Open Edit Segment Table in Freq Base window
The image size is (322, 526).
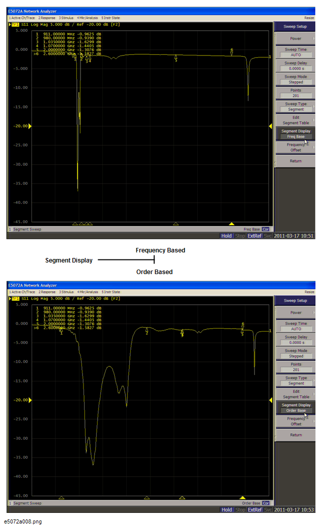(x=295, y=120)
